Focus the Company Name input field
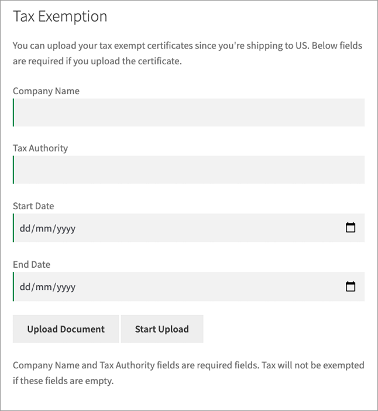Screen dimensions: 378x411 pyautogui.click(x=188, y=112)
